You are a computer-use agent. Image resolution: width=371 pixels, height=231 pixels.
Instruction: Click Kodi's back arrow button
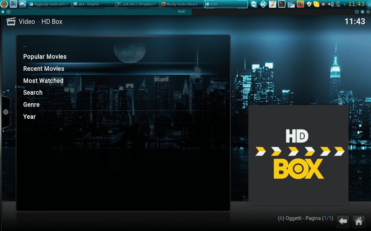click(343, 221)
